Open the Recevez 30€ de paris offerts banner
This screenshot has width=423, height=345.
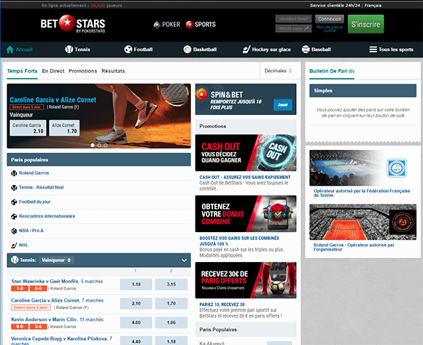[x=246, y=280]
